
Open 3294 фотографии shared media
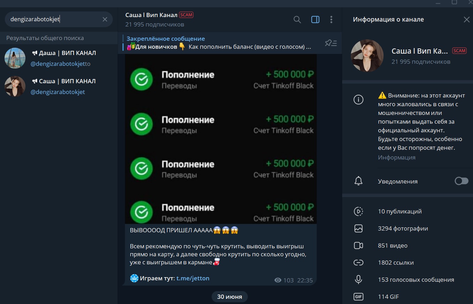tap(408, 228)
